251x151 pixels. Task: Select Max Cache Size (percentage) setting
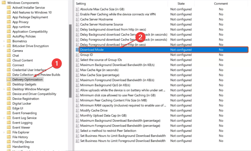click(100, 75)
